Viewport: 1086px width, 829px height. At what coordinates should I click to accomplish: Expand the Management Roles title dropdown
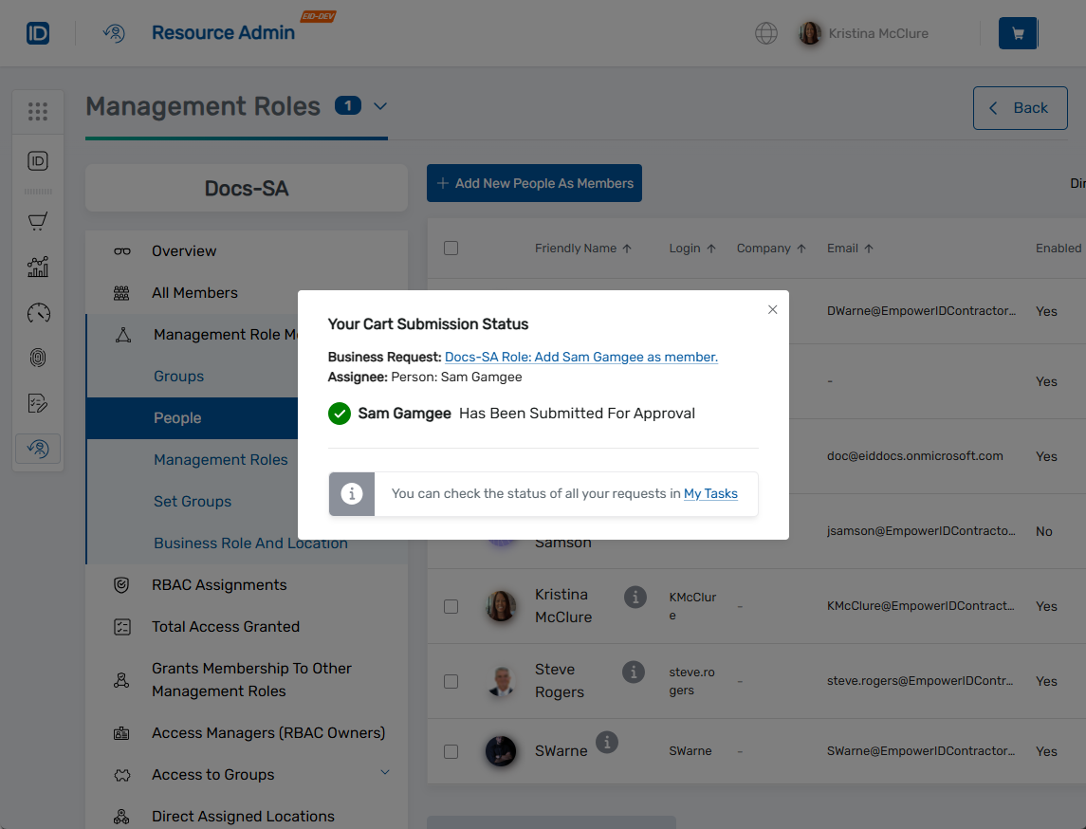coord(380,106)
